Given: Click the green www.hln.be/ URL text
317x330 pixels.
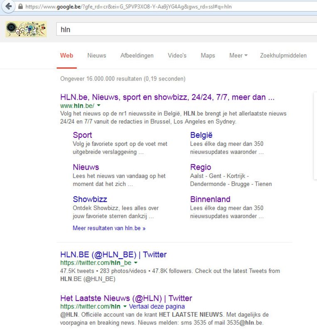Looking at the screenshot, I should click(77, 105).
